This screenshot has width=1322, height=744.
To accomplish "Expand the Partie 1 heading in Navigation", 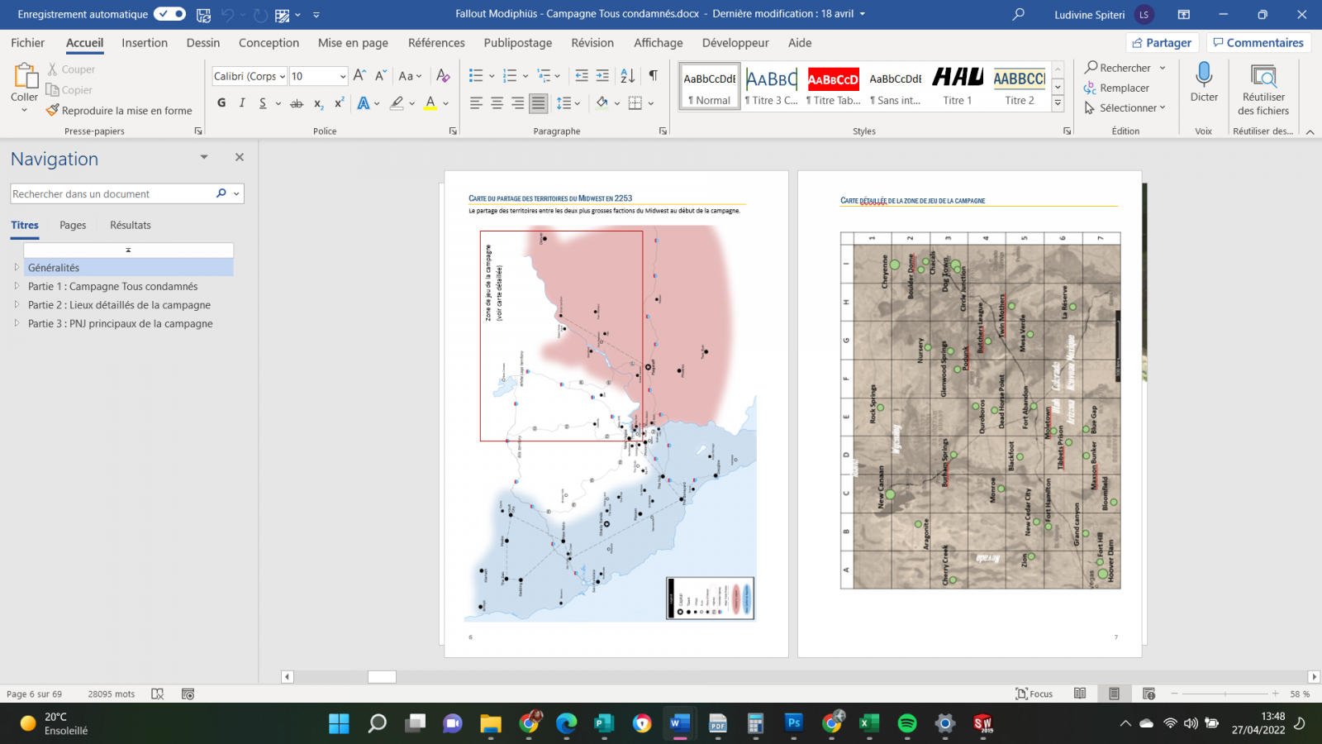I will point(17,286).
